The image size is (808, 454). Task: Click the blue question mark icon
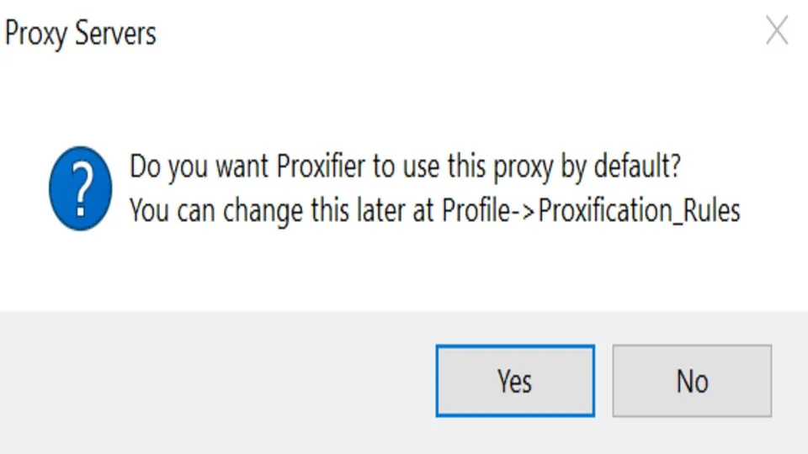click(80, 187)
